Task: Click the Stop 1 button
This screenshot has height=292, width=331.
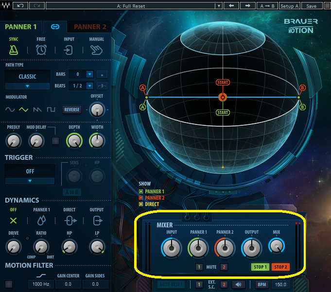Action: click(x=260, y=267)
